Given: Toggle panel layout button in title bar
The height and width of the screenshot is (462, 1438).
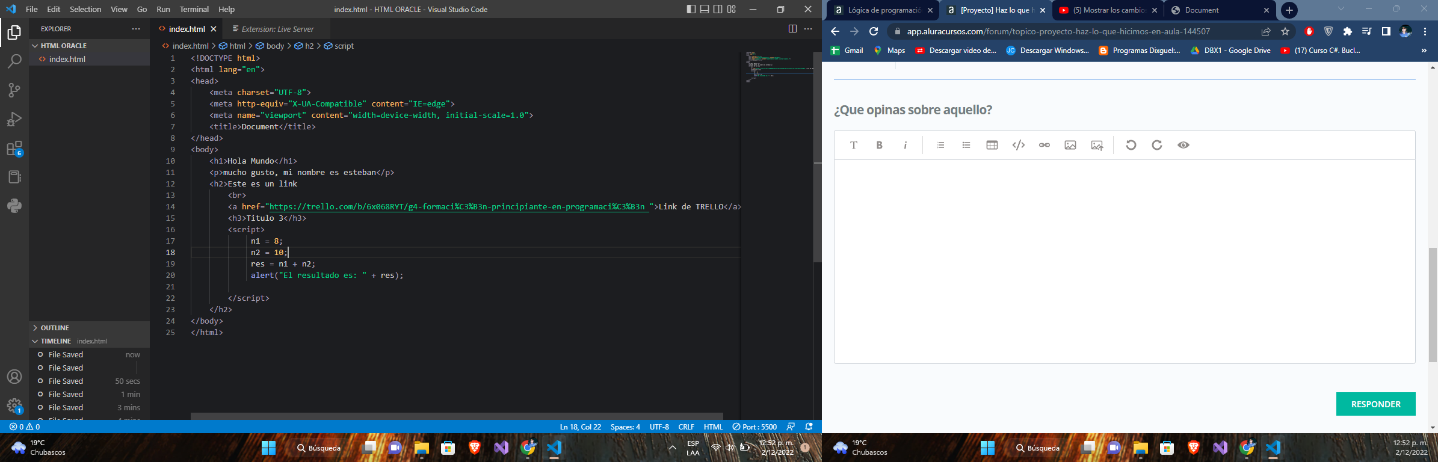Looking at the screenshot, I should 705,9.
